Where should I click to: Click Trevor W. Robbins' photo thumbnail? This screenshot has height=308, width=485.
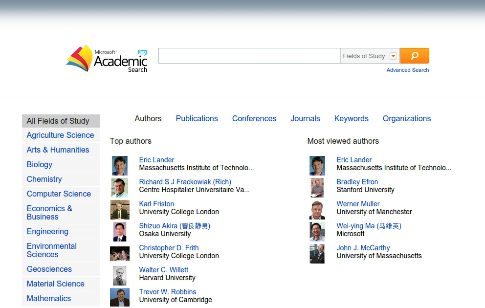point(120,297)
